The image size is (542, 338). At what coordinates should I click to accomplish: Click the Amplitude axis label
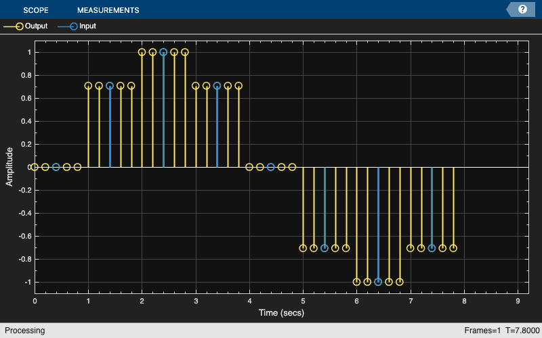[x=9, y=167]
